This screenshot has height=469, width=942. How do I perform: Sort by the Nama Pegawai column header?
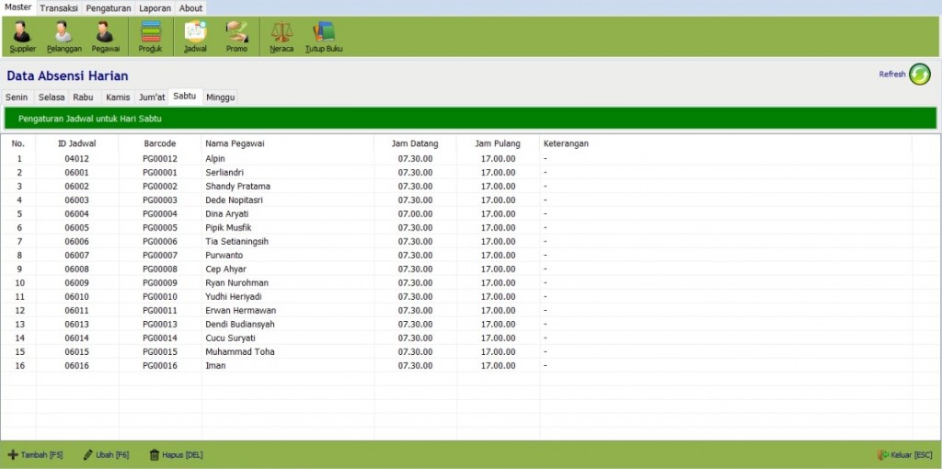click(288, 143)
